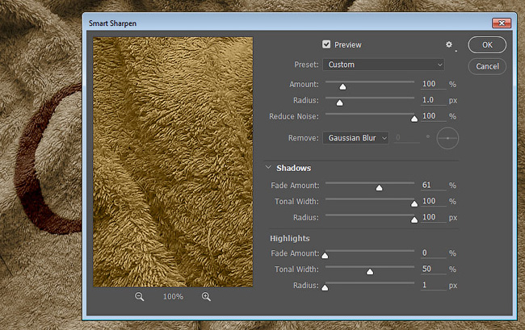Click the Highlights Tonal Width slider handle
This screenshot has height=330, width=525.
(x=370, y=271)
